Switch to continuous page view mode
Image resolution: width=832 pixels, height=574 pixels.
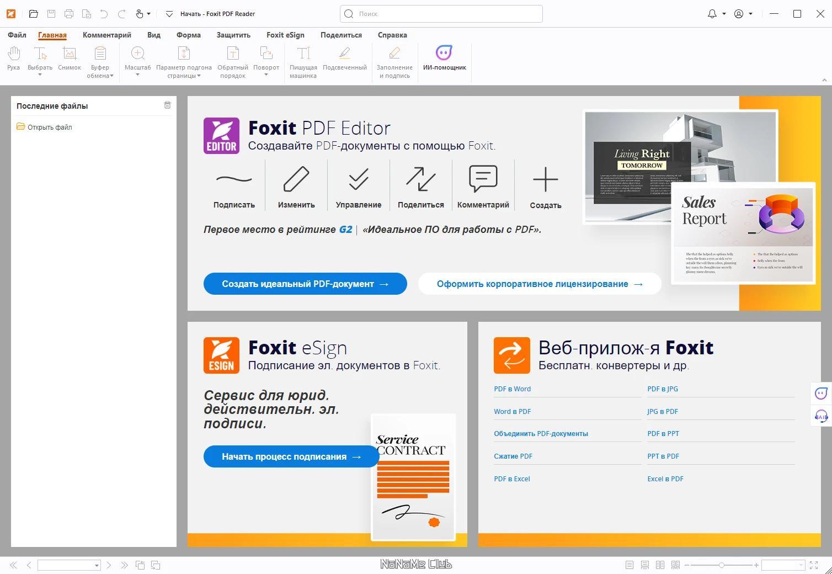pyautogui.click(x=644, y=565)
